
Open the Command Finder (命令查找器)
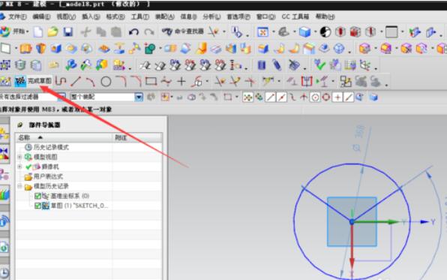point(182,32)
